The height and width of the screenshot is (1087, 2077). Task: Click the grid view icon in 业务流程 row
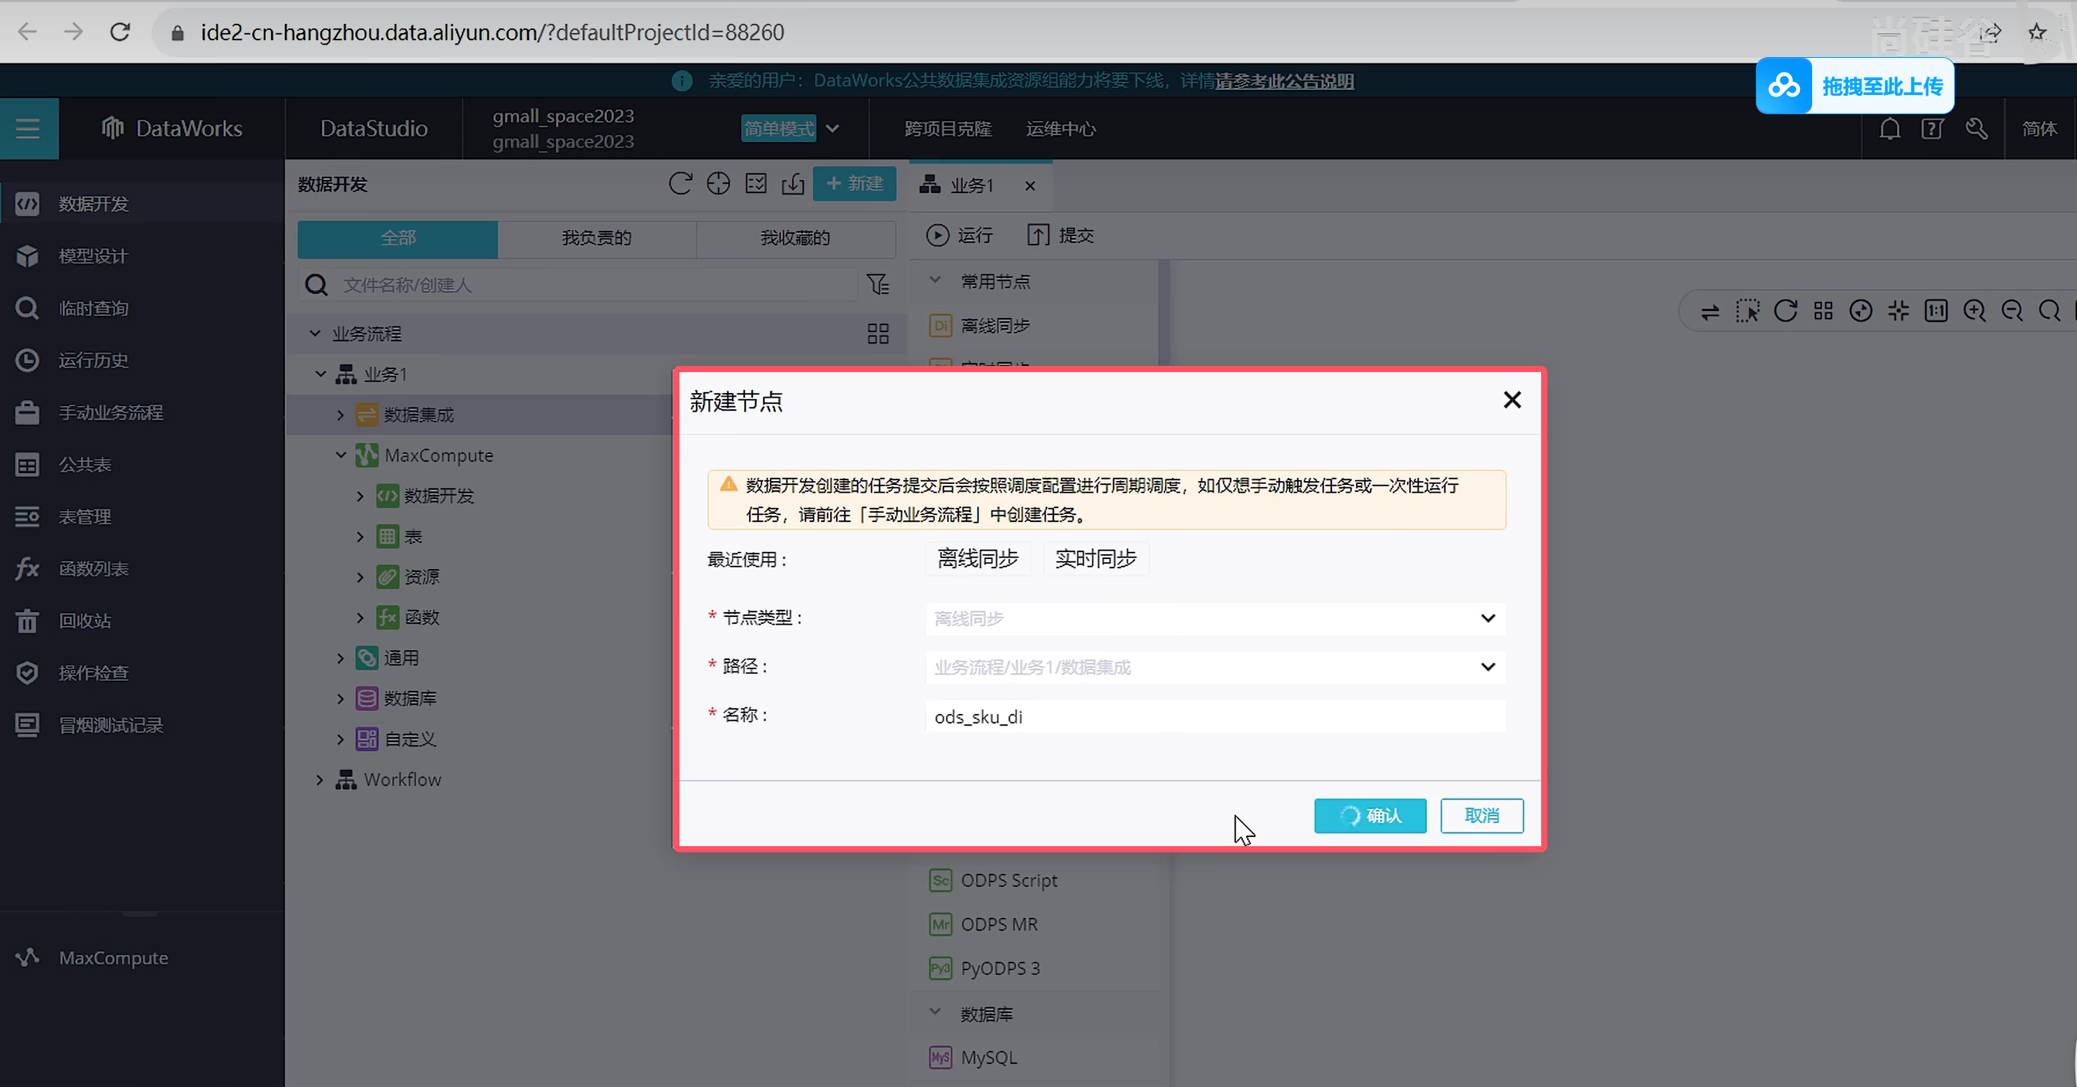(877, 334)
